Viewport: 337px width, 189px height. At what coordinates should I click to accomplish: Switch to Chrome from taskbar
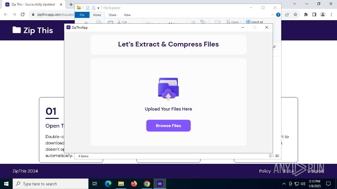147,184
